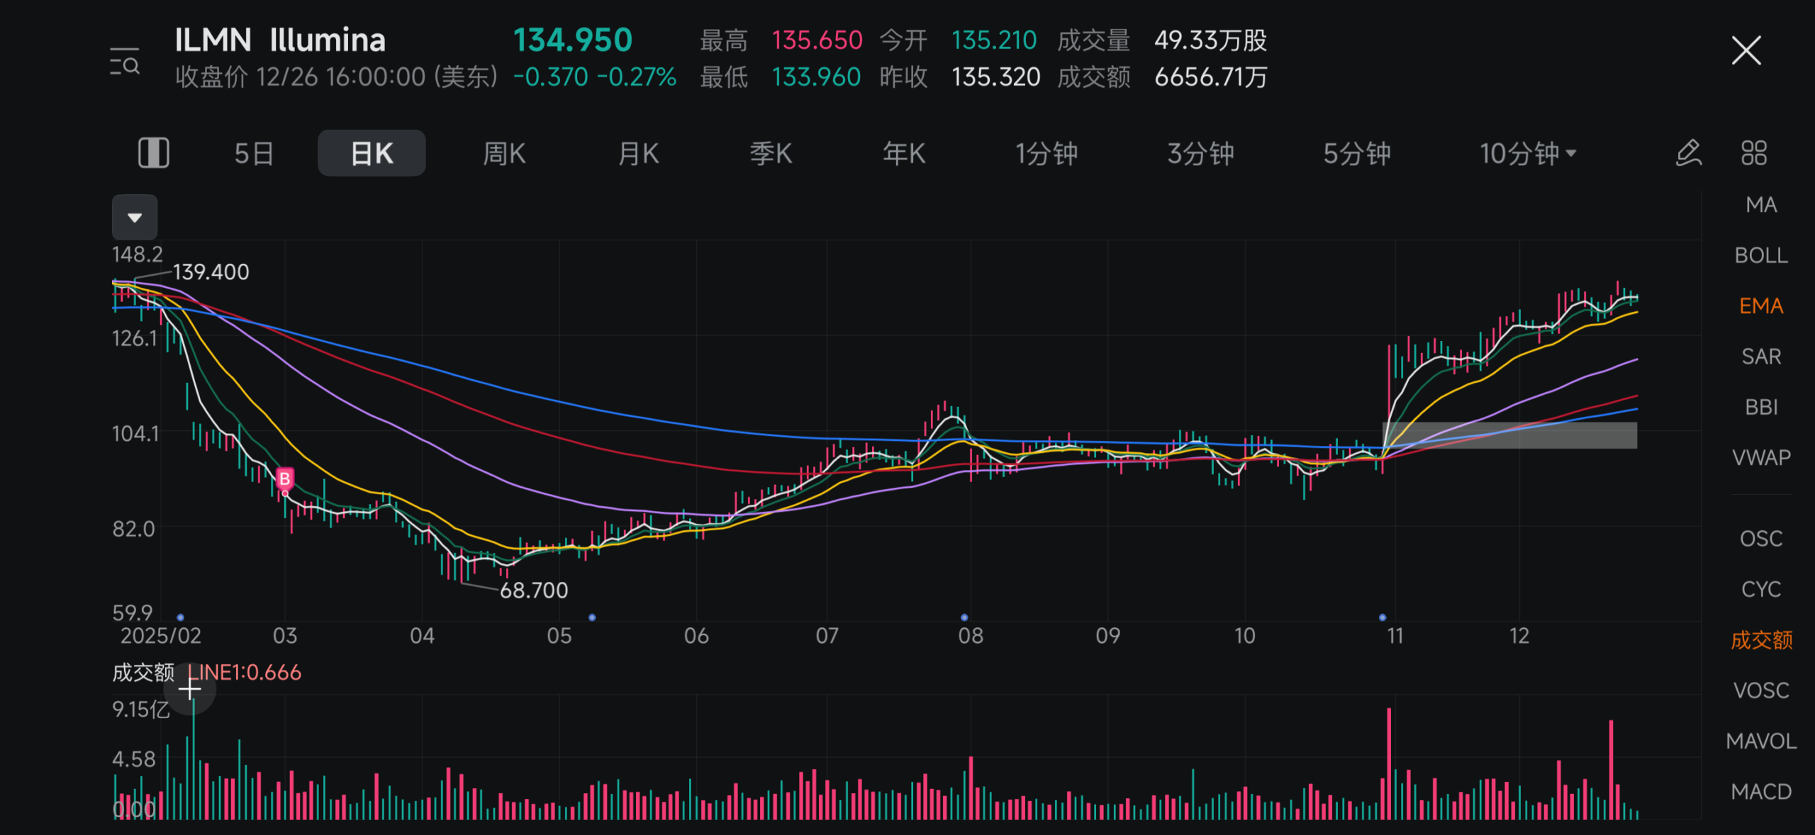Click the pink B buy marker
Viewport: 1815px width, 835px height.
point(285,479)
